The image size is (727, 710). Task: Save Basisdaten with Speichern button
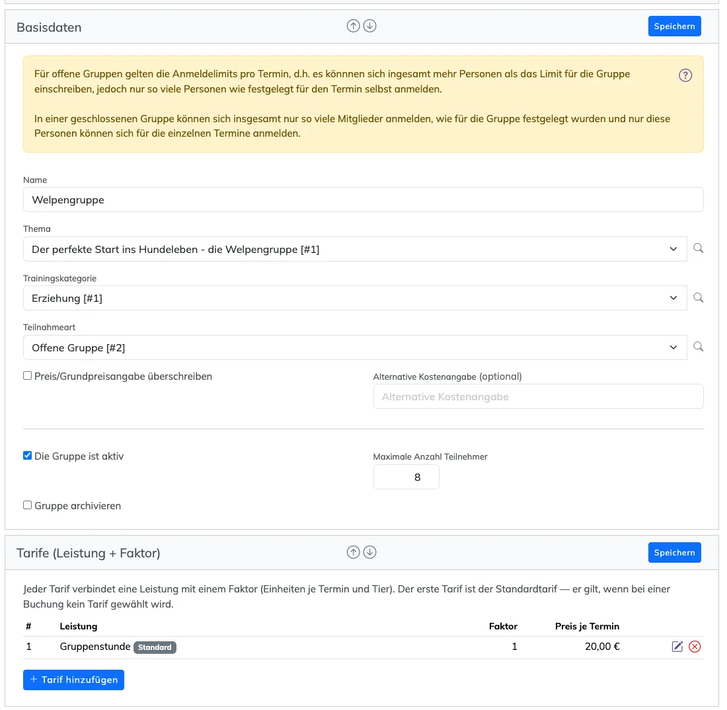click(x=675, y=26)
